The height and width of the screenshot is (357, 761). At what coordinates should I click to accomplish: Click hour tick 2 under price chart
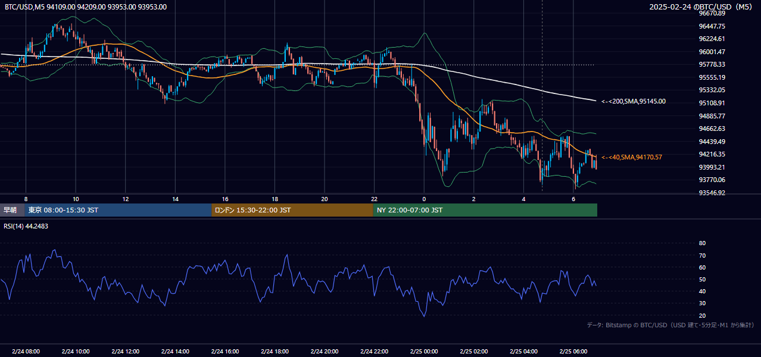coord(474,199)
